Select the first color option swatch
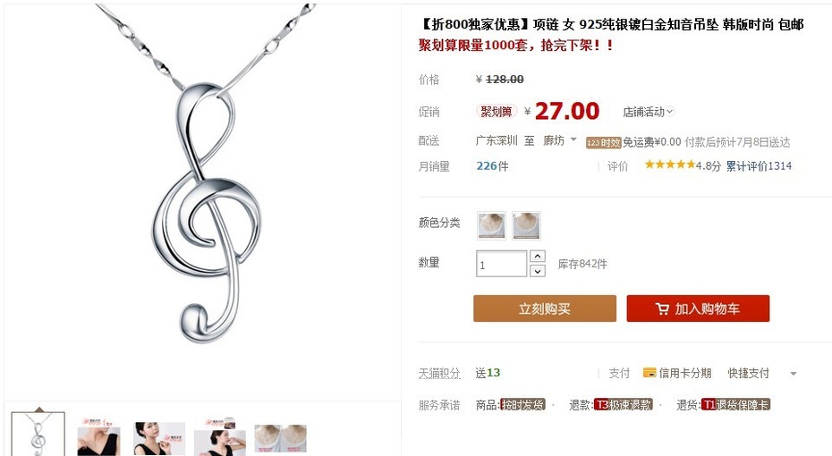The height and width of the screenshot is (456, 832). [x=491, y=225]
